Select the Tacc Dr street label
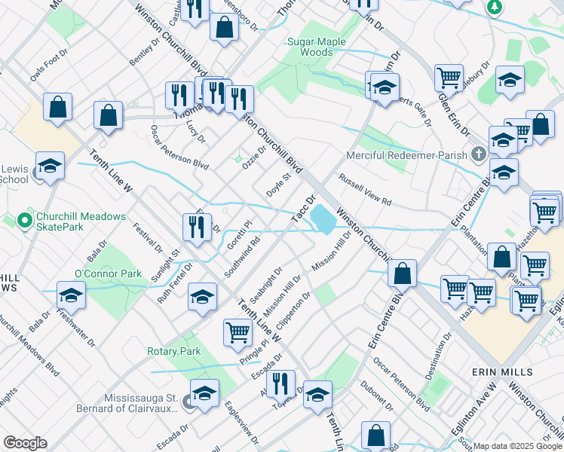This screenshot has height=452, width=564. point(303,208)
